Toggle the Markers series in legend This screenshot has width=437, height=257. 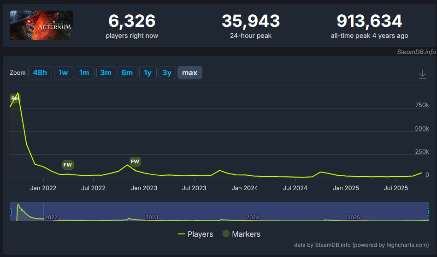[x=242, y=234]
